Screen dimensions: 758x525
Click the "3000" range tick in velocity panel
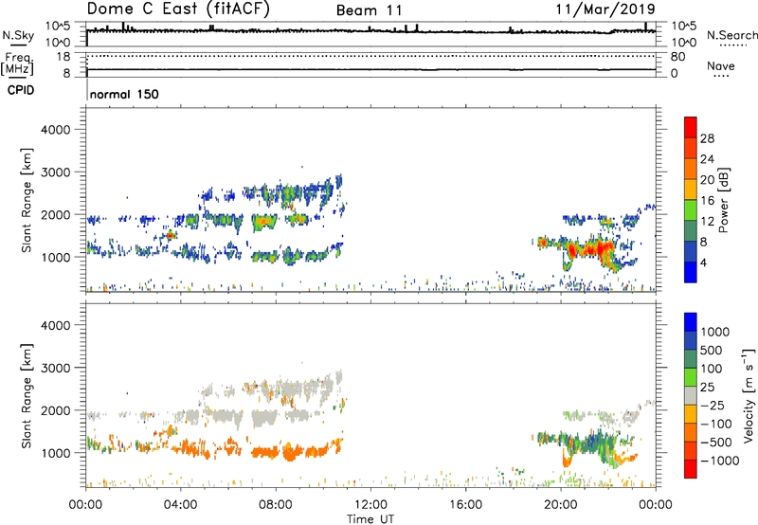(55, 368)
